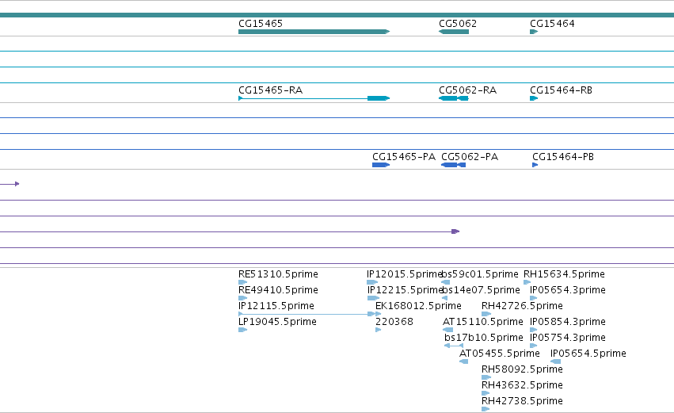Image resolution: width=674 pixels, height=413 pixels.
Task: Click the CG5062 gene feature
Action: [454, 32]
